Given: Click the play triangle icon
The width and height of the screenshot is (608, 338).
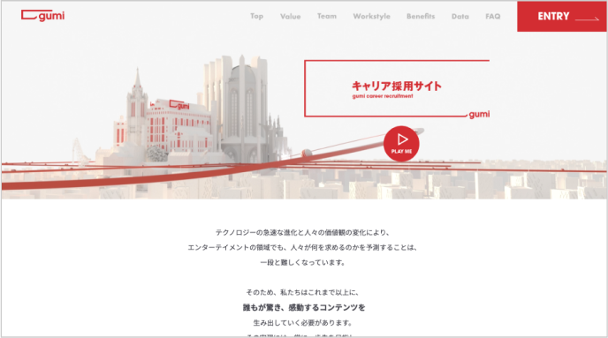Looking at the screenshot, I should (402, 139).
